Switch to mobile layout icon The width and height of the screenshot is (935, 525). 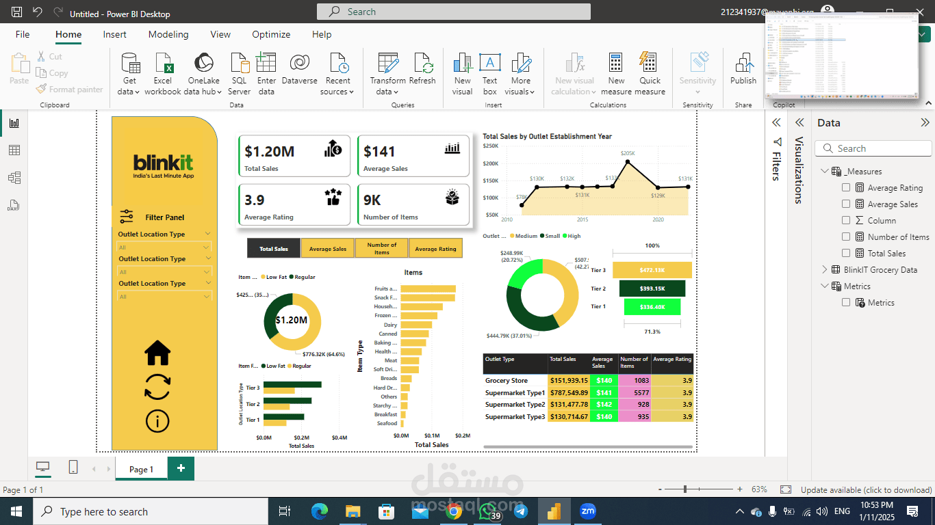73,468
